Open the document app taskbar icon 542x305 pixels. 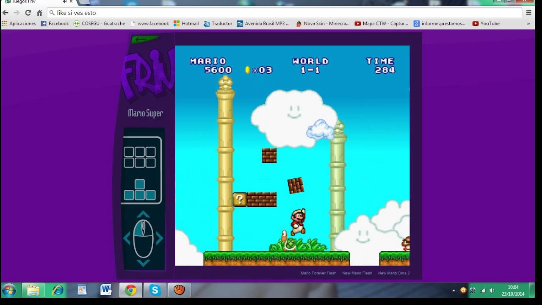click(x=82, y=290)
